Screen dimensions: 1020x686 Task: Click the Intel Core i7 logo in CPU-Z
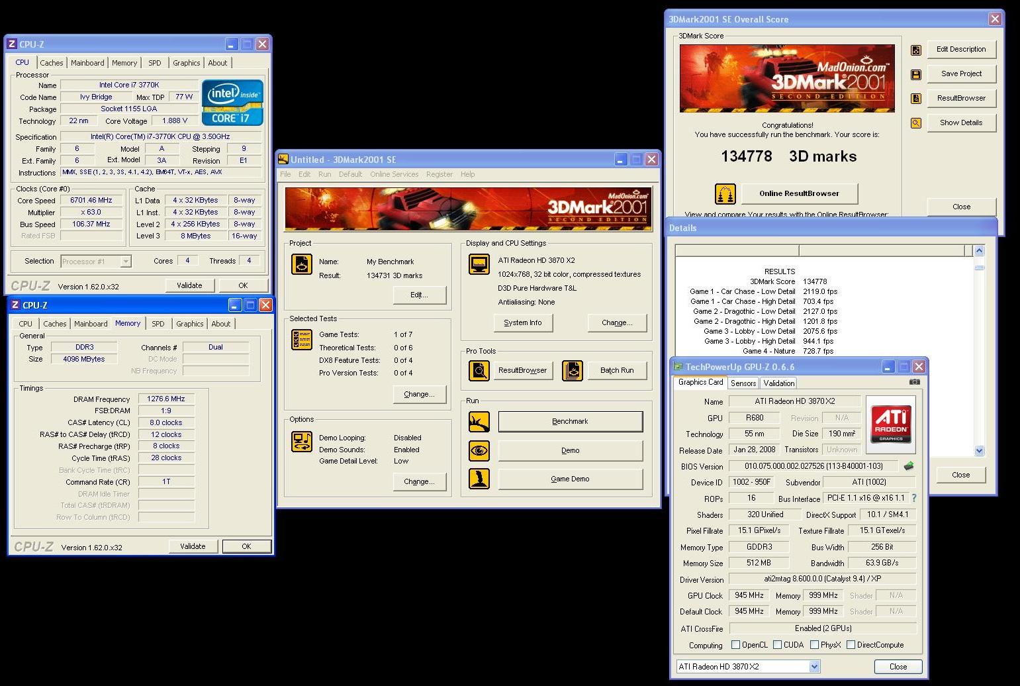(232, 103)
